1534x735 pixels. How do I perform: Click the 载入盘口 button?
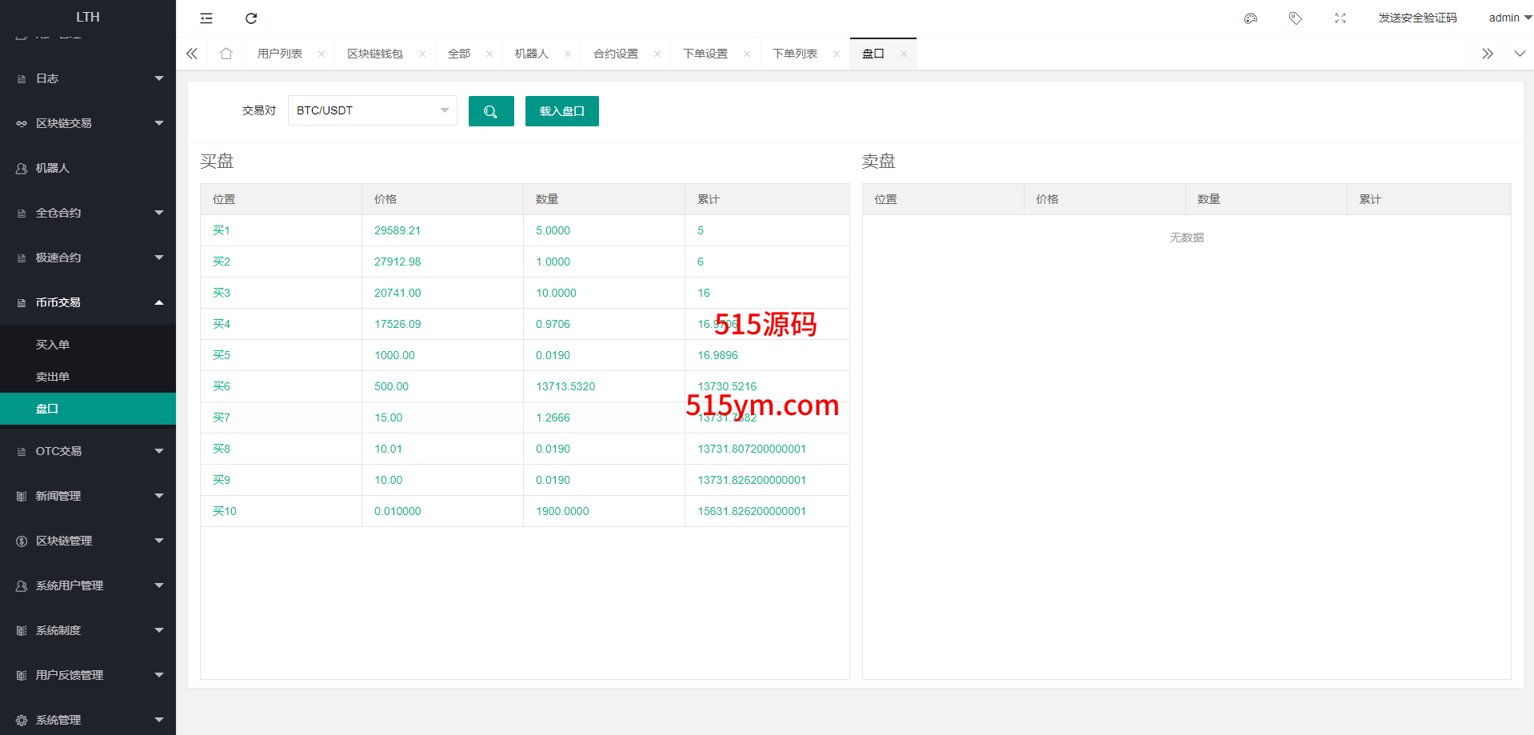561,111
